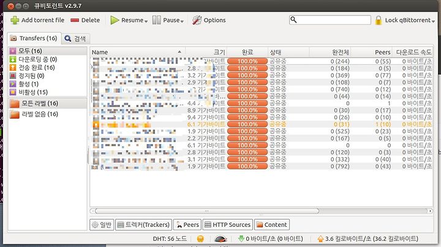The width and height of the screenshot is (441, 247).
Task: Click the 0 (740) seeds cell
Action: point(340,89)
